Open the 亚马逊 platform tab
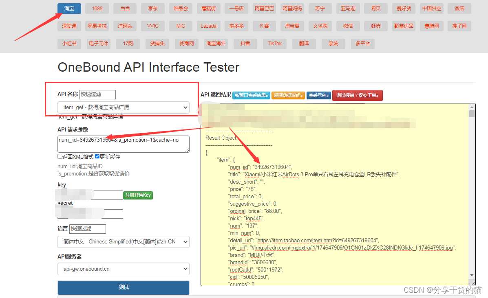Image resolution: width=488 pixels, height=298 pixels. click(348, 9)
